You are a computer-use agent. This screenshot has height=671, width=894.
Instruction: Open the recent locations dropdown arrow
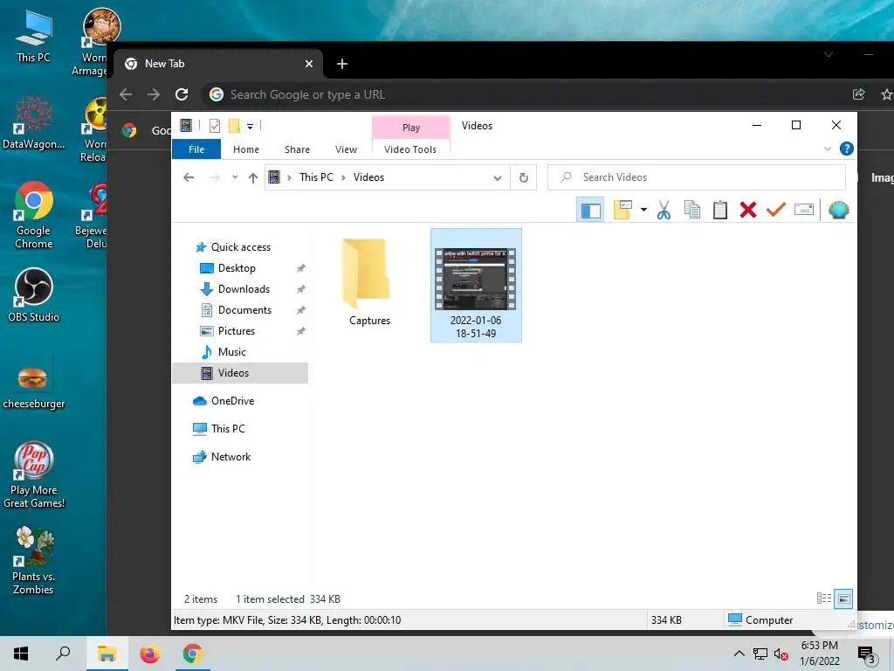[x=235, y=177]
